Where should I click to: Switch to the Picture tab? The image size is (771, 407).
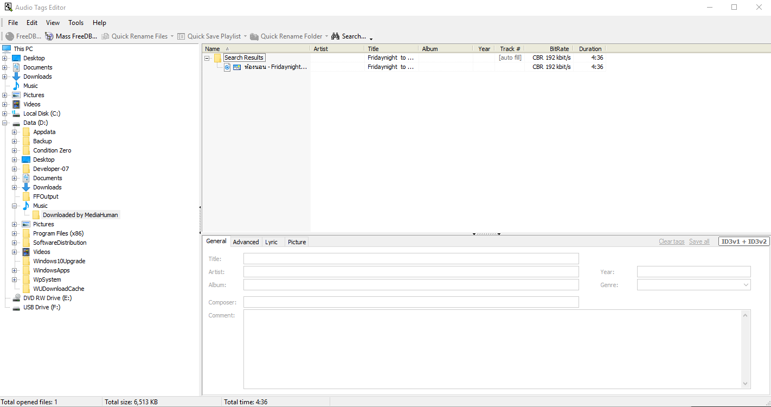[x=297, y=242]
